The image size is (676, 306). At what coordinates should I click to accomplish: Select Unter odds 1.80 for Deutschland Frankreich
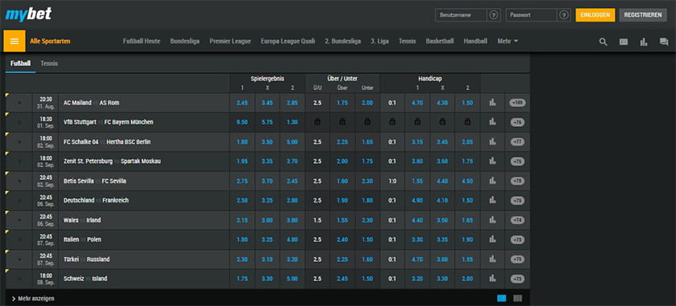[367, 201]
